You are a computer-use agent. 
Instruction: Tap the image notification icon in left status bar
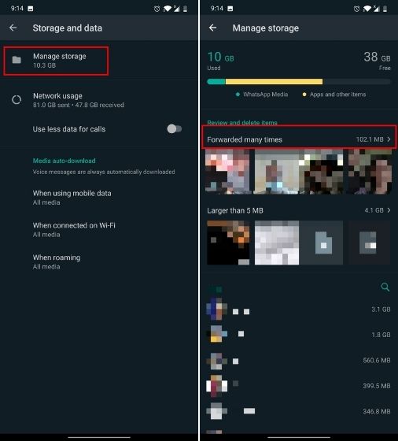pyautogui.click(x=31, y=9)
